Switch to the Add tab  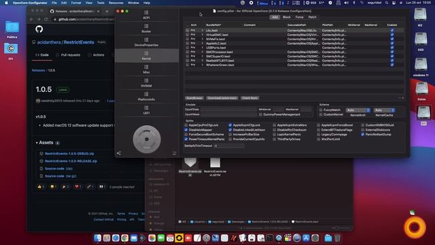(x=275, y=17)
